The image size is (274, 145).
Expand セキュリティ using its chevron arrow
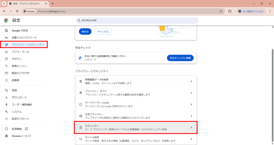(x=191, y=127)
